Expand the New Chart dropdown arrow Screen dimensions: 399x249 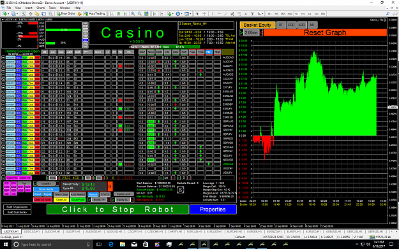(8, 13)
